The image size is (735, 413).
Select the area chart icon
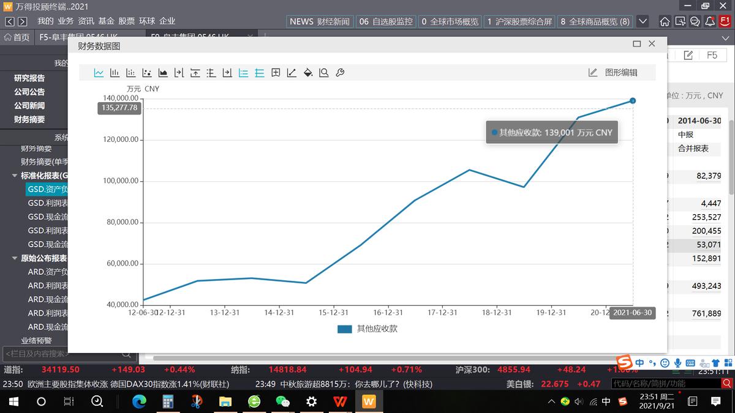click(163, 73)
